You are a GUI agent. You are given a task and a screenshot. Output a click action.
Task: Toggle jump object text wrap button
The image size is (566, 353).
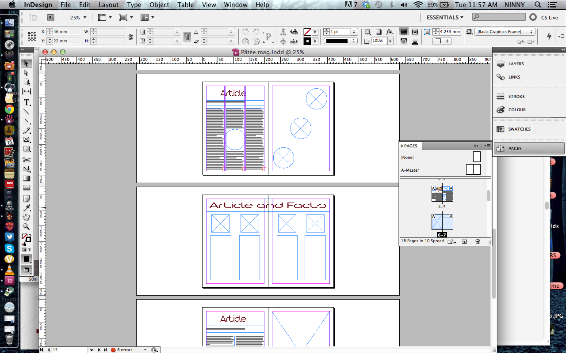(x=414, y=41)
